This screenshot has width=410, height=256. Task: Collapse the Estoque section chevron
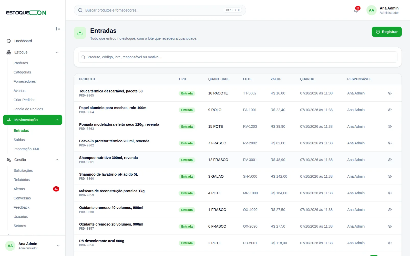click(x=57, y=52)
